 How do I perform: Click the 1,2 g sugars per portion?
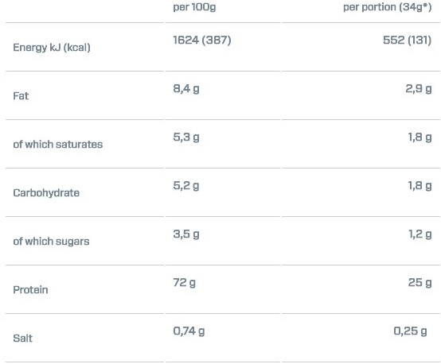[x=420, y=234]
